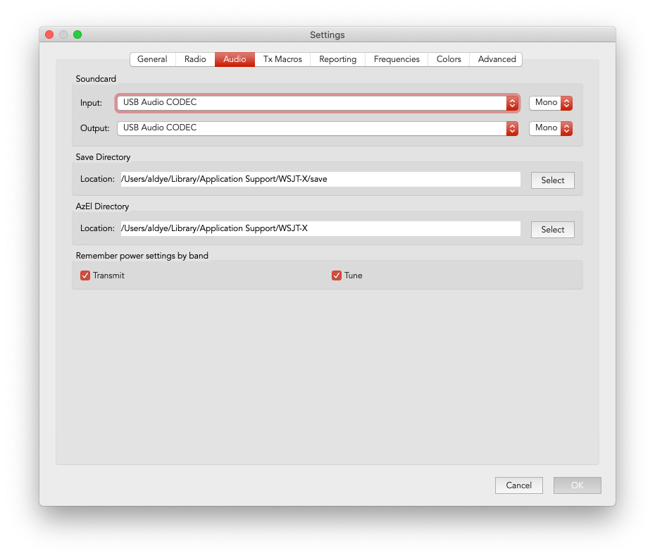
Task: Click the Save Directory location field
Action: pos(320,179)
